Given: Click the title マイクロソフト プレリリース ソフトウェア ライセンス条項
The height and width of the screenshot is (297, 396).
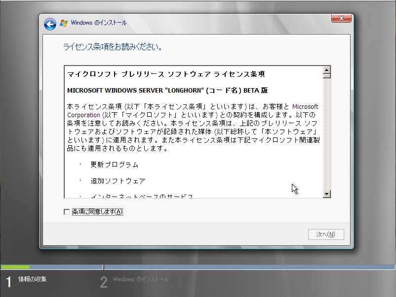Looking at the screenshot, I should pyautogui.click(x=166, y=74).
